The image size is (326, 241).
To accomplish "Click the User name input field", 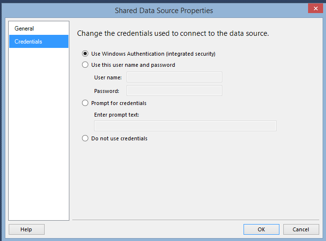I will [x=174, y=77].
